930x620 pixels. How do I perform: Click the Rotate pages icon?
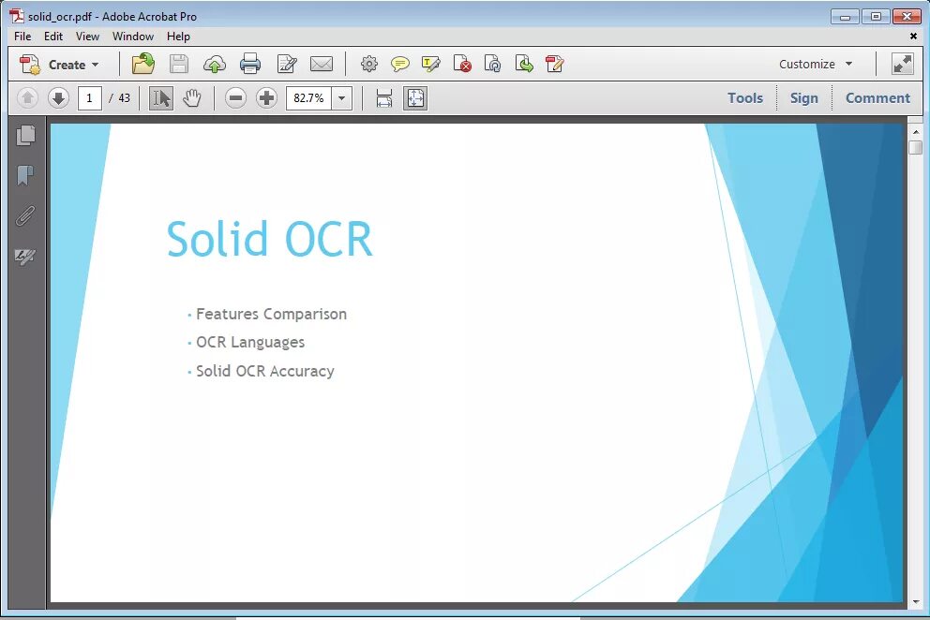pyautogui.click(x=493, y=64)
